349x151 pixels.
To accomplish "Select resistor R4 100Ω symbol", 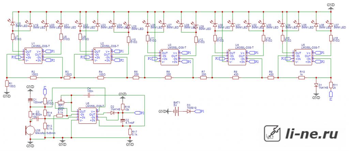I will coord(101,78).
